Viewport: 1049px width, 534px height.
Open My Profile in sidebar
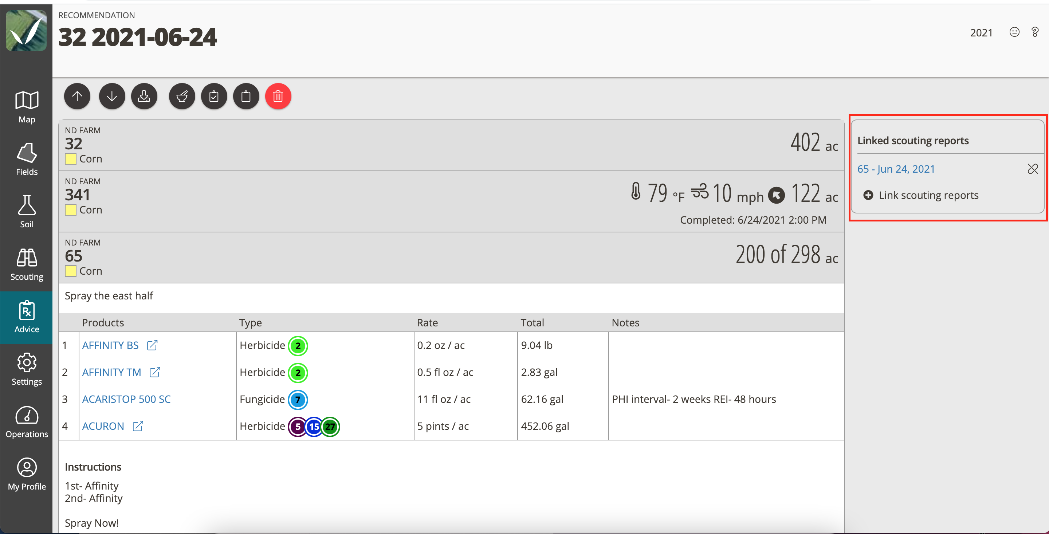point(27,475)
